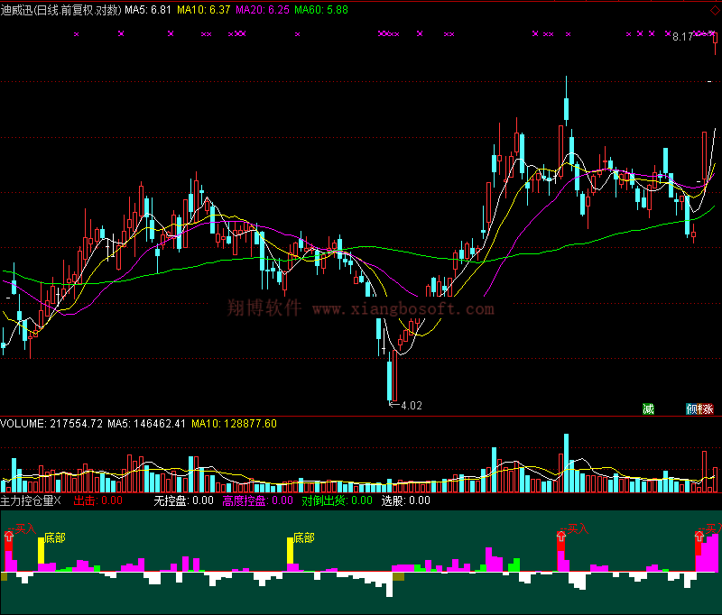Click the X after 主力控仓量
722x615 pixels.
[x=58, y=500]
